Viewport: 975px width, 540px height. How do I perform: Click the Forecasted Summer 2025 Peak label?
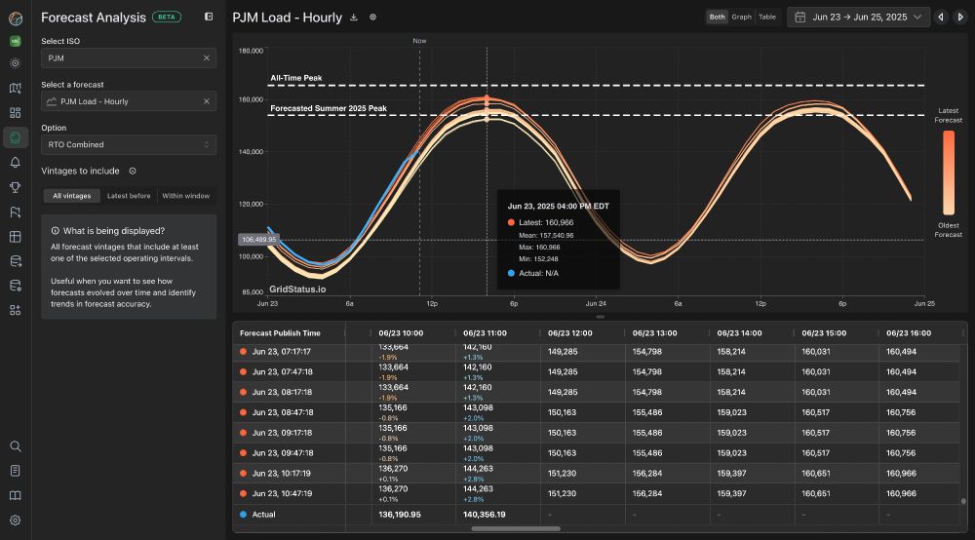click(329, 108)
